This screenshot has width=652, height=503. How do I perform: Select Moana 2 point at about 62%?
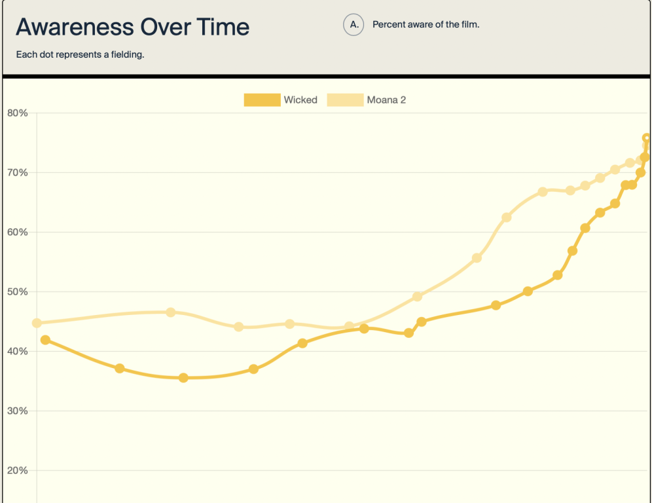click(x=507, y=217)
